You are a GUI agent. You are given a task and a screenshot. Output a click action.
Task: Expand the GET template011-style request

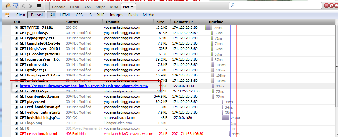pos(16,44)
